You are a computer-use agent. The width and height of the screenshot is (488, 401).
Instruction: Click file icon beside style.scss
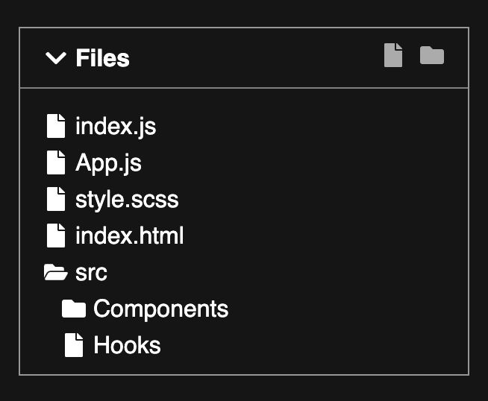point(56,199)
